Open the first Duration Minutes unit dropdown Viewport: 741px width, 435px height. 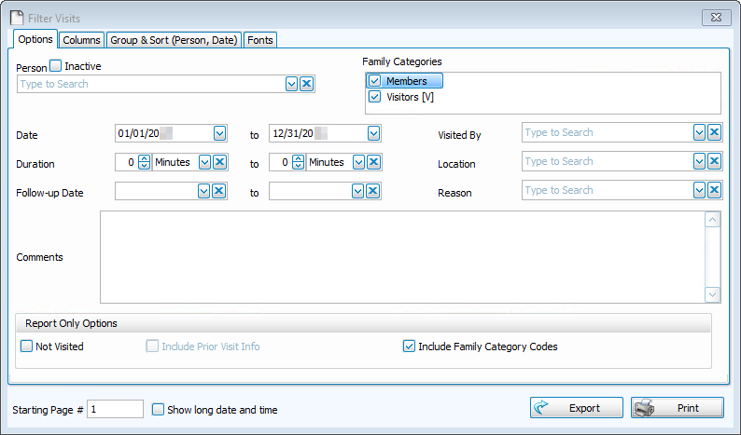pos(204,162)
